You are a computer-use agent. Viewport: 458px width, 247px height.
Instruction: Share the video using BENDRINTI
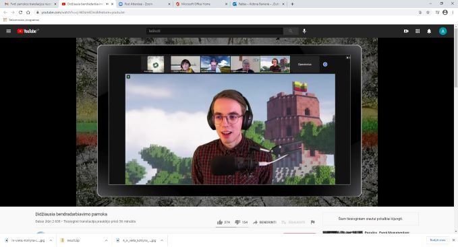point(264,222)
